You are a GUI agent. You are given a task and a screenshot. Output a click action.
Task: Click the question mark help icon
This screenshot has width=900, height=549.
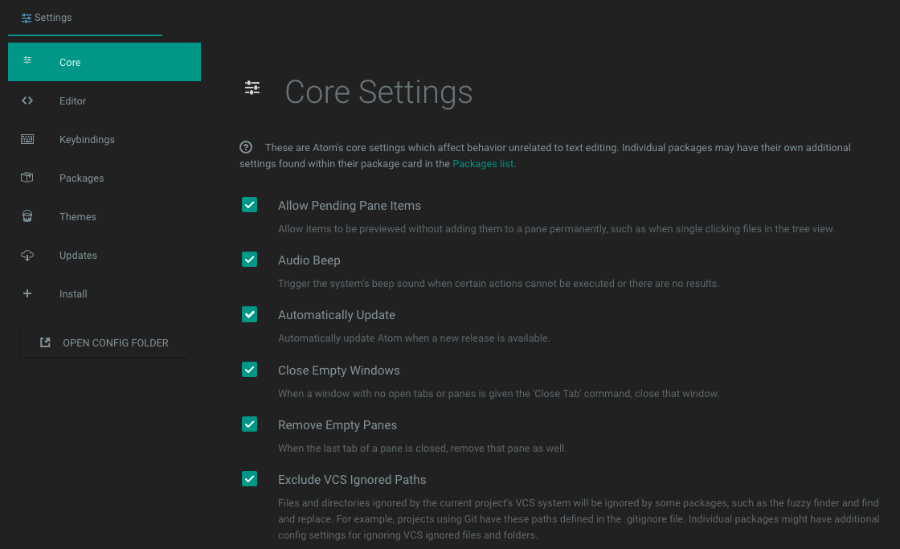[246, 147]
